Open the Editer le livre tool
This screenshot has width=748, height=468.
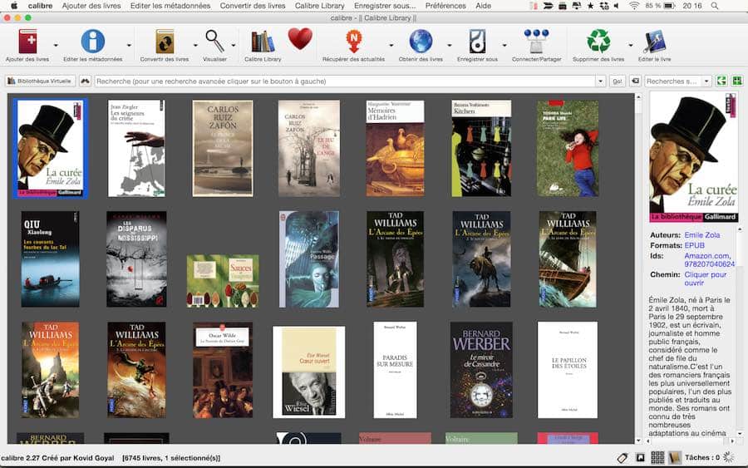(655, 42)
